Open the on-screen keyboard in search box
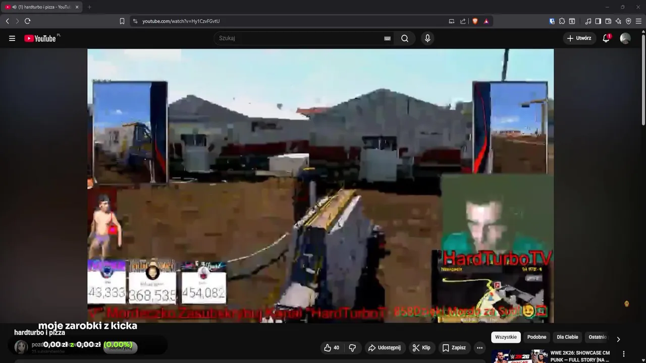The image size is (646, 363). coord(387,38)
